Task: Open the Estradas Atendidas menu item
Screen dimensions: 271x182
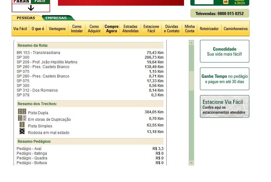Action: tap(130, 29)
